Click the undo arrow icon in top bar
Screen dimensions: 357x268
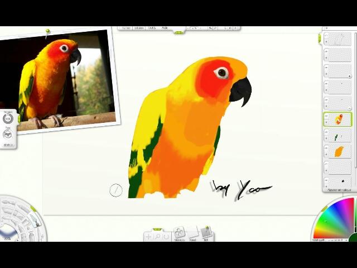pos(210,28)
